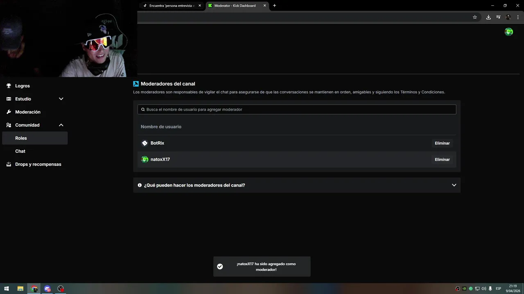Open the Chrome profile icon
524x294 pixels.
pos(508,17)
